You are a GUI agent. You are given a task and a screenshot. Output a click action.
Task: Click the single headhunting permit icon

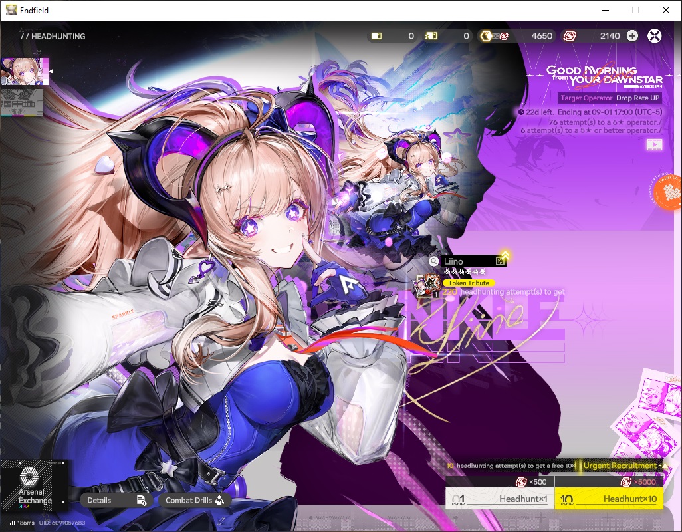tap(377, 36)
